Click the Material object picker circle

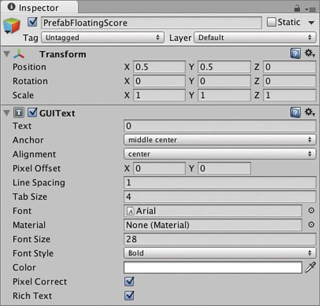pos(311,224)
